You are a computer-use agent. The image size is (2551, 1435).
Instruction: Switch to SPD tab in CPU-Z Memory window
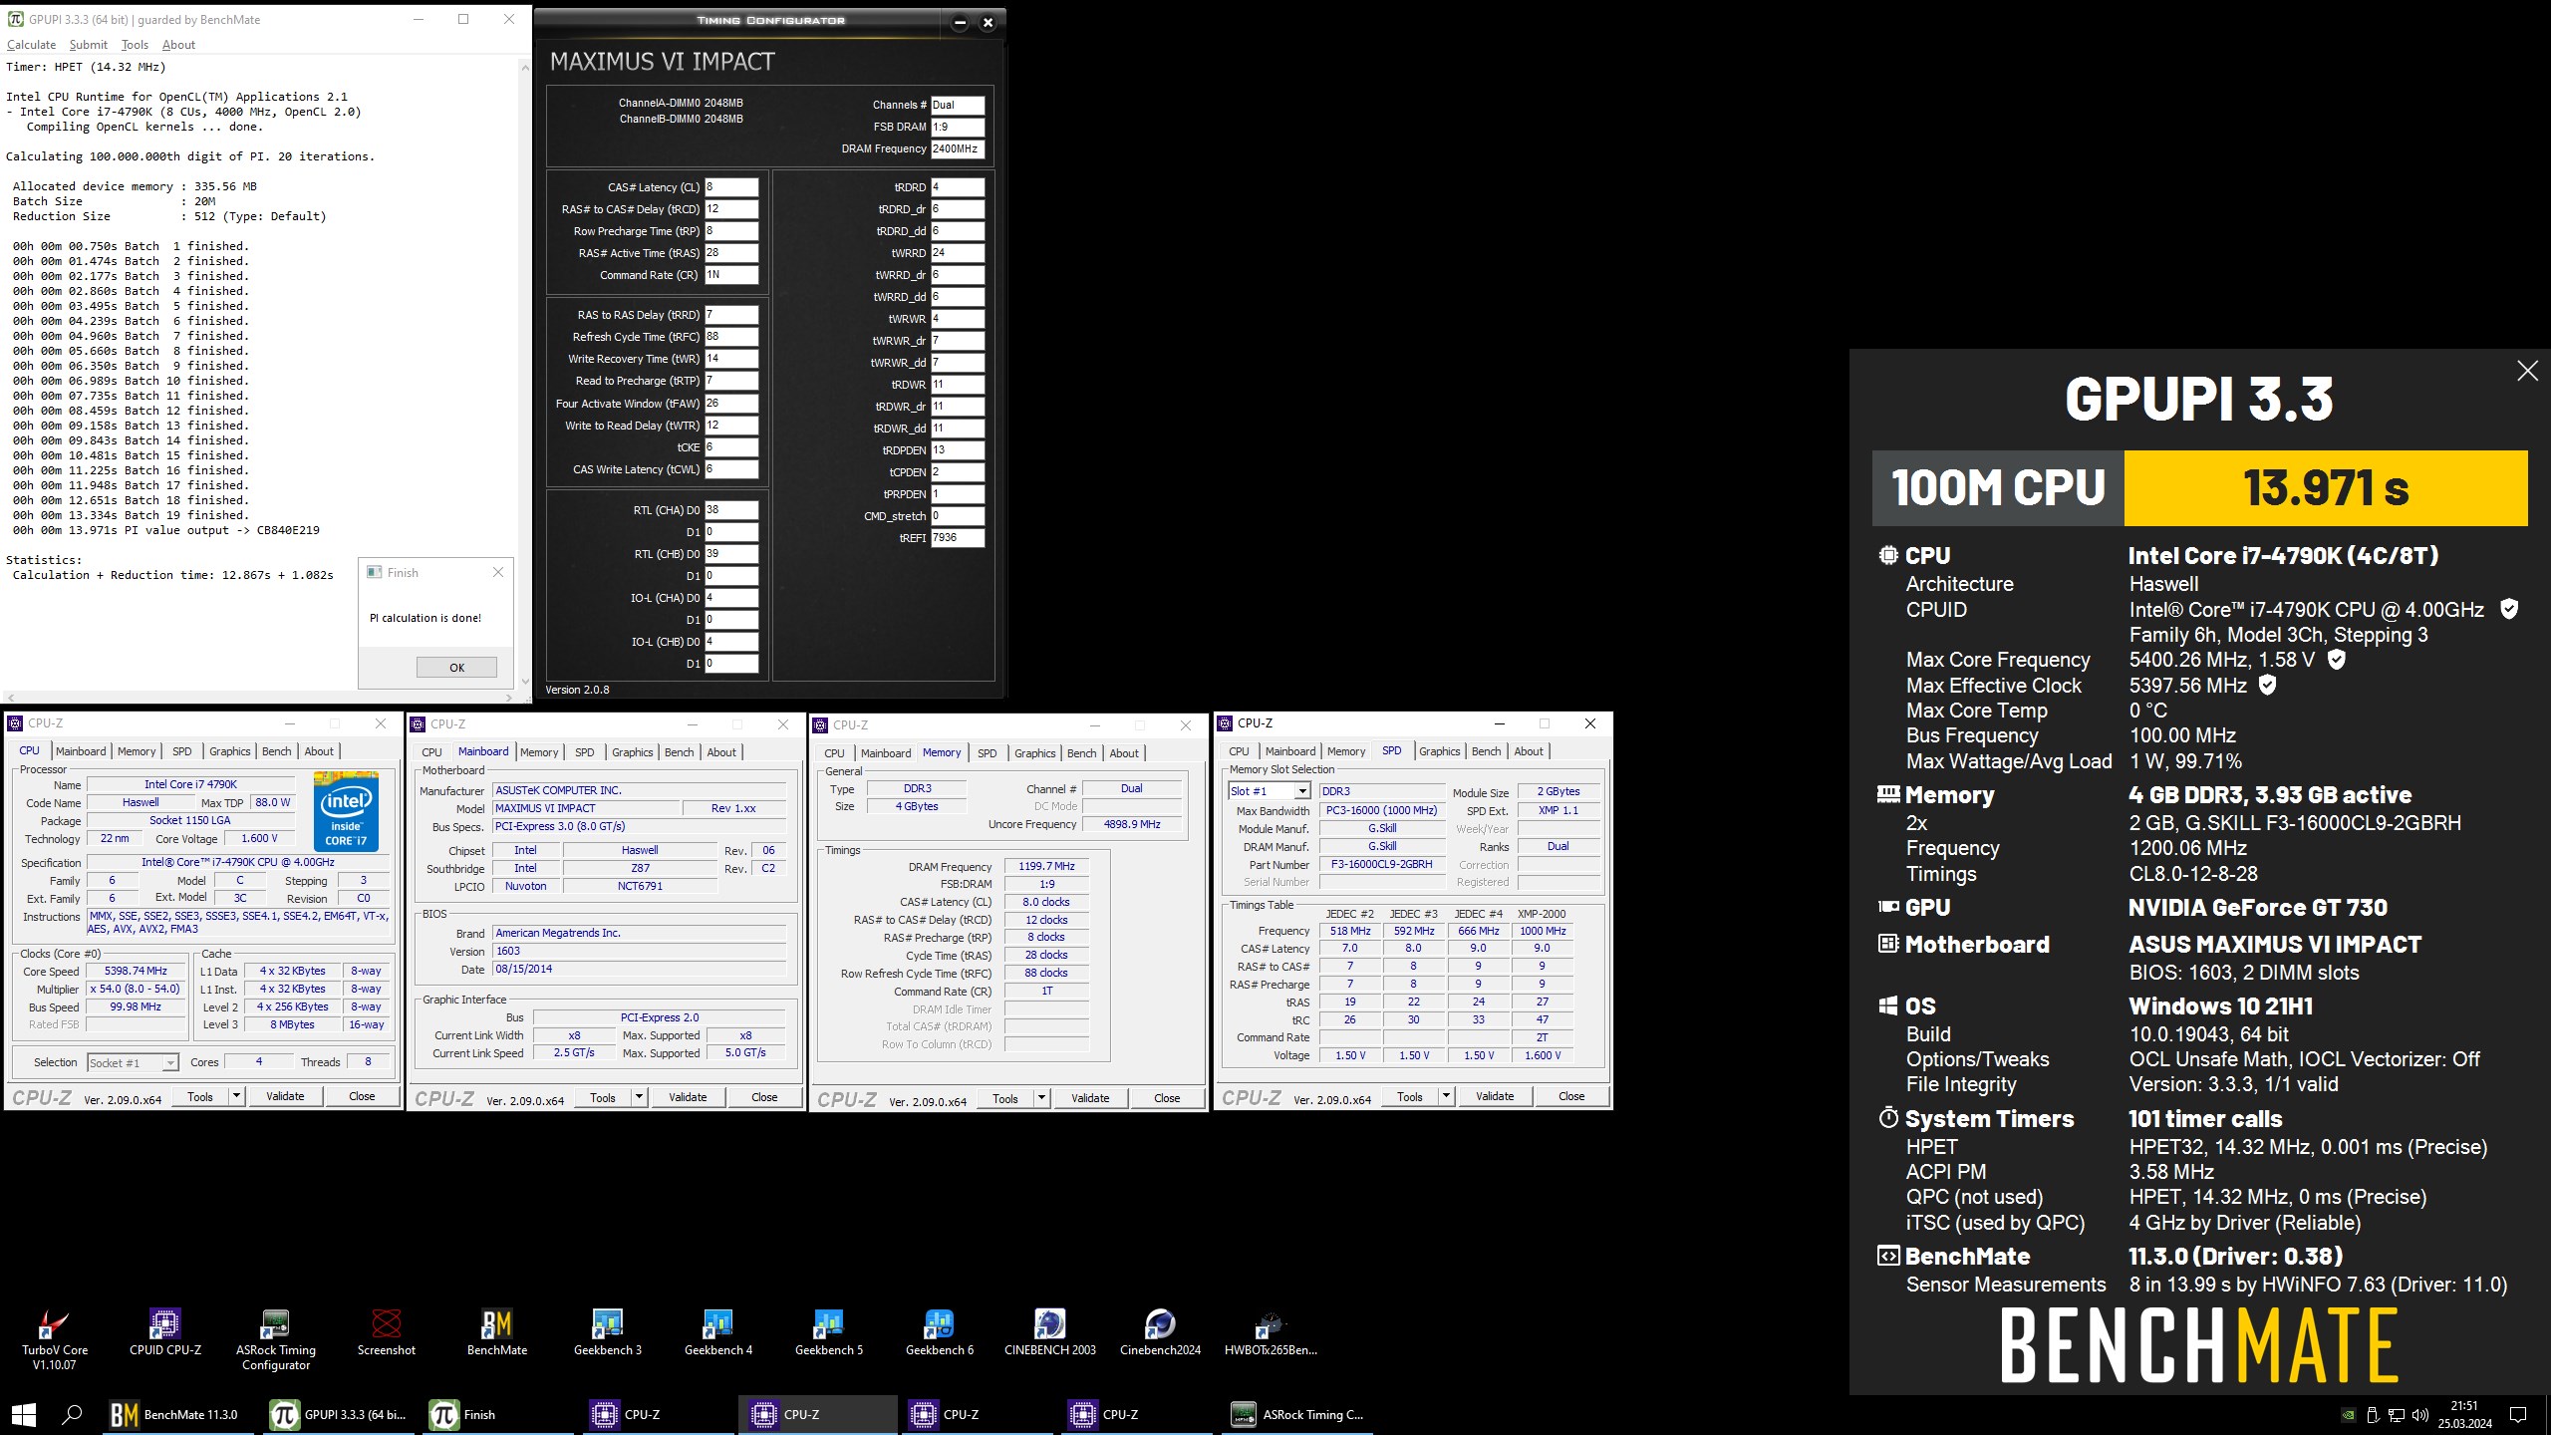[987, 753]
